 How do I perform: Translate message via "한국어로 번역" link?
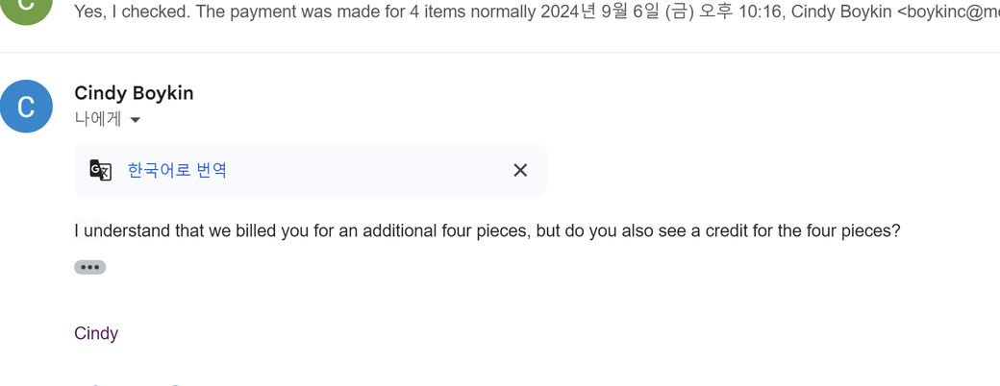tap(177, 170)
